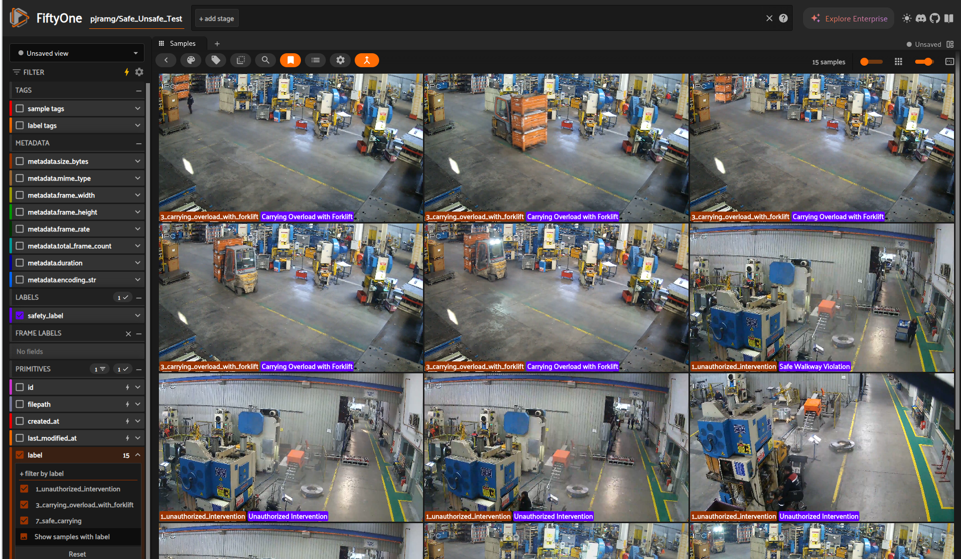
Task: Expand the metadata.frame_rate field
Action: [x=138, y=228]
